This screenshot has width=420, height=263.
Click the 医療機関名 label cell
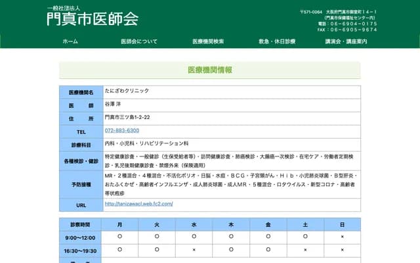pos(81,92)
